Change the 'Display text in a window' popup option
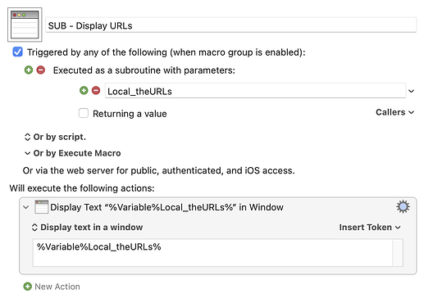The width and height of the screenshot is (424, 298). pos(87,227)
